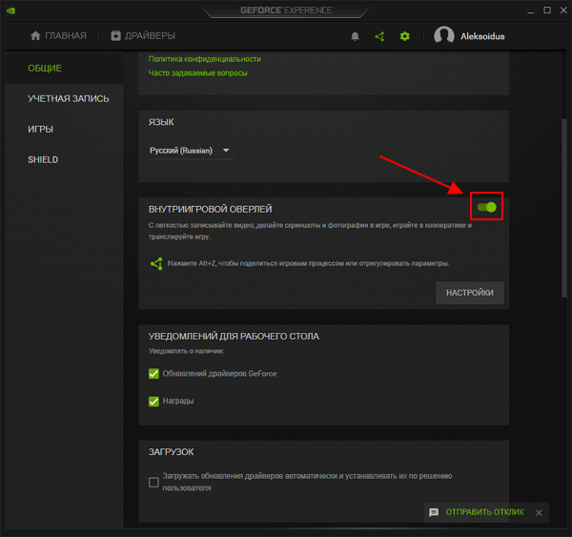Open the ИГРЫ settings section
Viewport: 572px width, 537px height.
pyautogui.click(x=40, y=129)
